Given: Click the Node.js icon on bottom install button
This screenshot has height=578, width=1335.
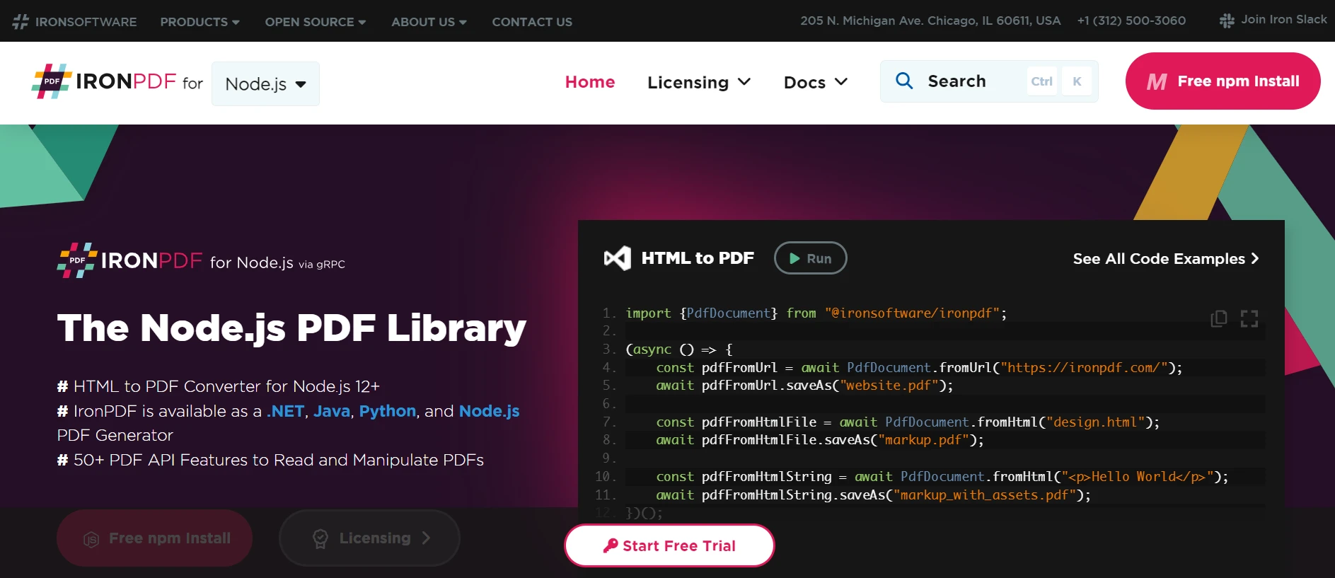Looking at the screenshot, I should coord(91,539).
